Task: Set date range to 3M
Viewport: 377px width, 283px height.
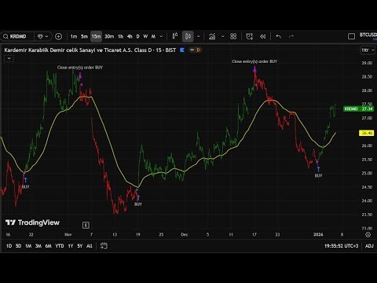Action: pos(38,246)
